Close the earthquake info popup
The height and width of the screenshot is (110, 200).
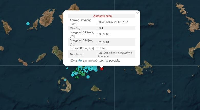point(138,13)
